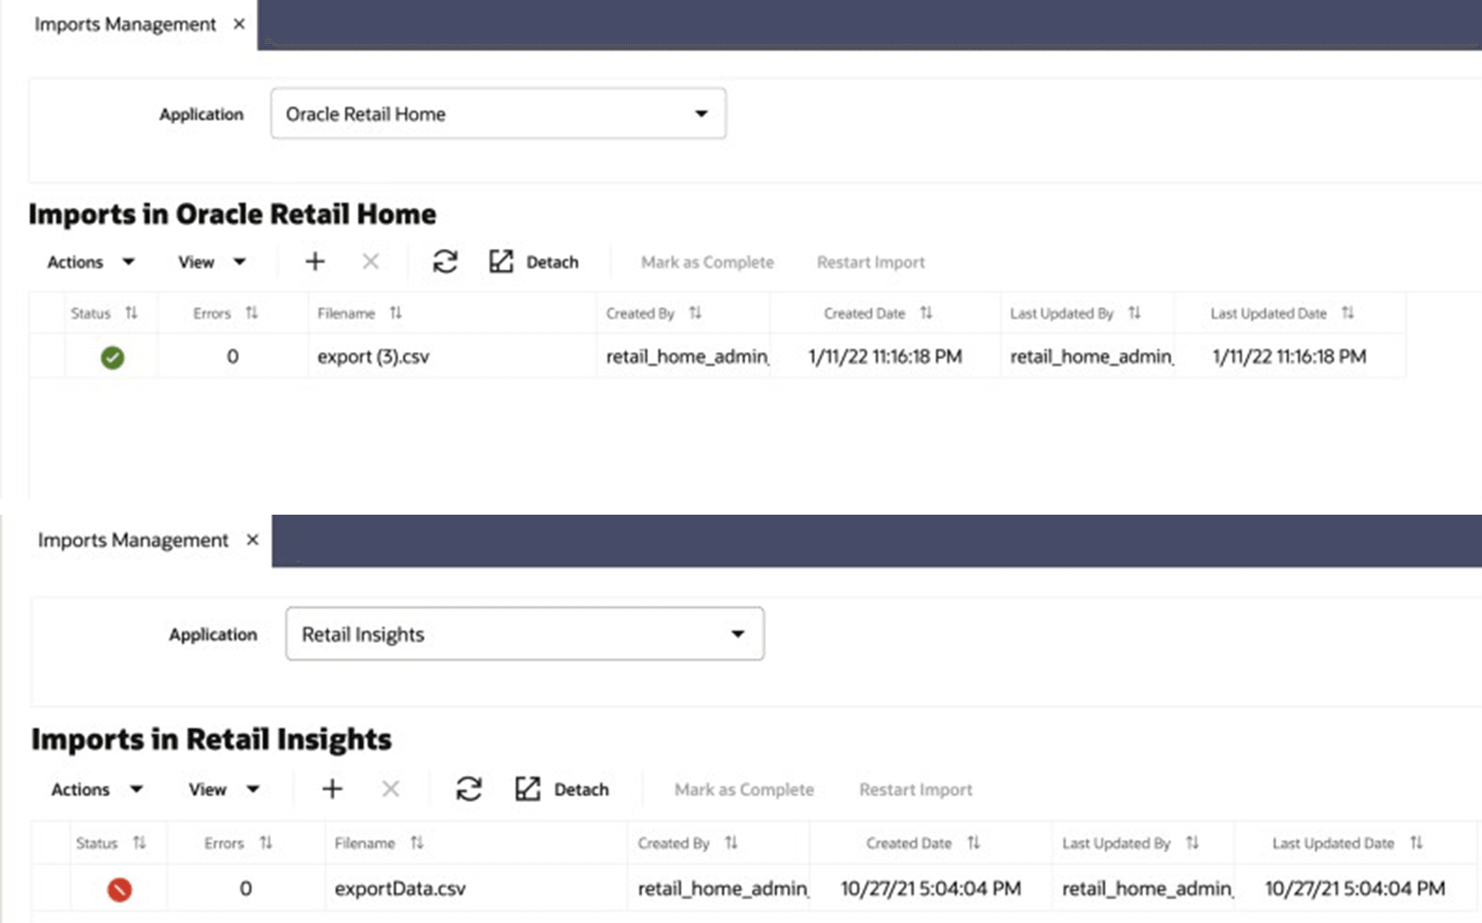The height and width of the screenshot is (923, 1482).
Task: Close the lower Imports Management tab
Action: click(x=253, y=539)
